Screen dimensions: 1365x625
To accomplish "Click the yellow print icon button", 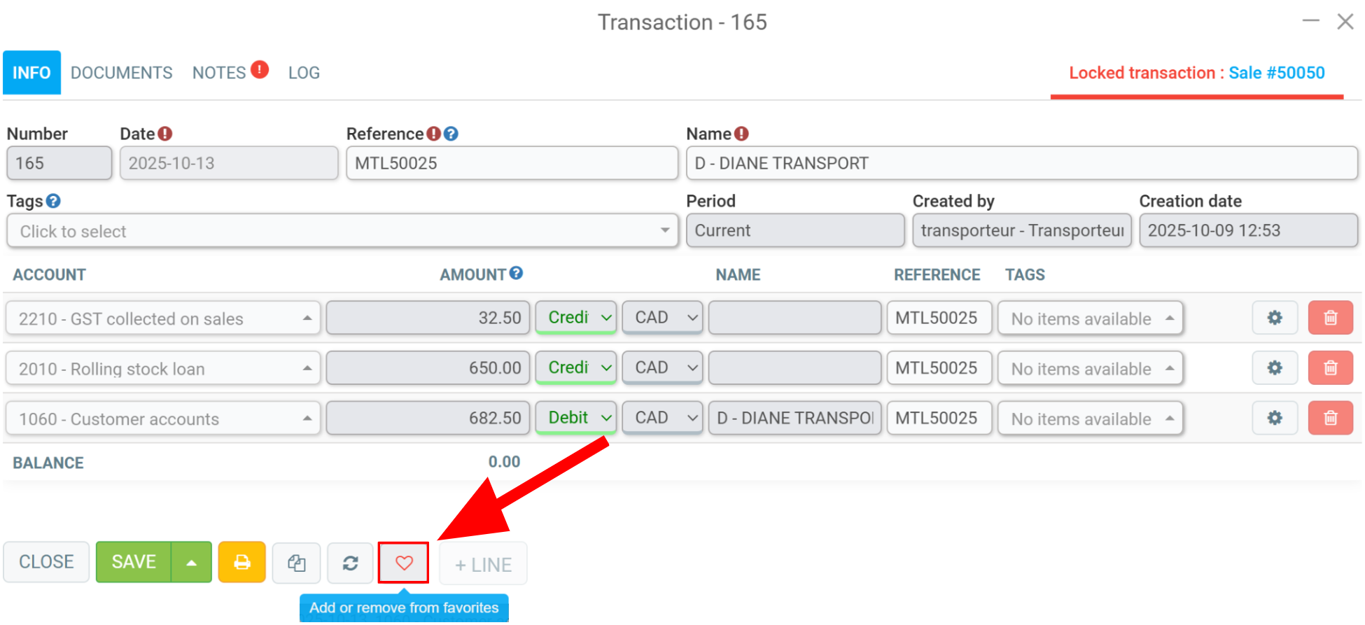I will [242, 562].
